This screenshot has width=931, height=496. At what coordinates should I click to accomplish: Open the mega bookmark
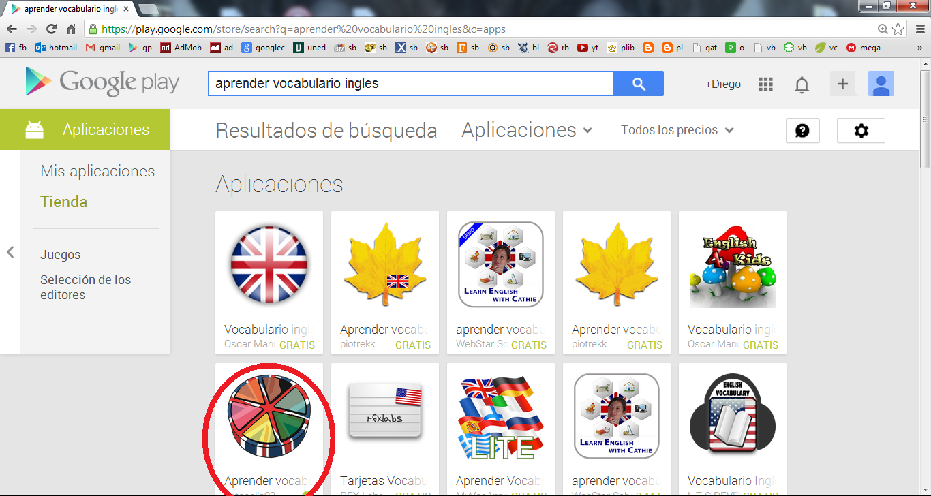coord(863,48)
